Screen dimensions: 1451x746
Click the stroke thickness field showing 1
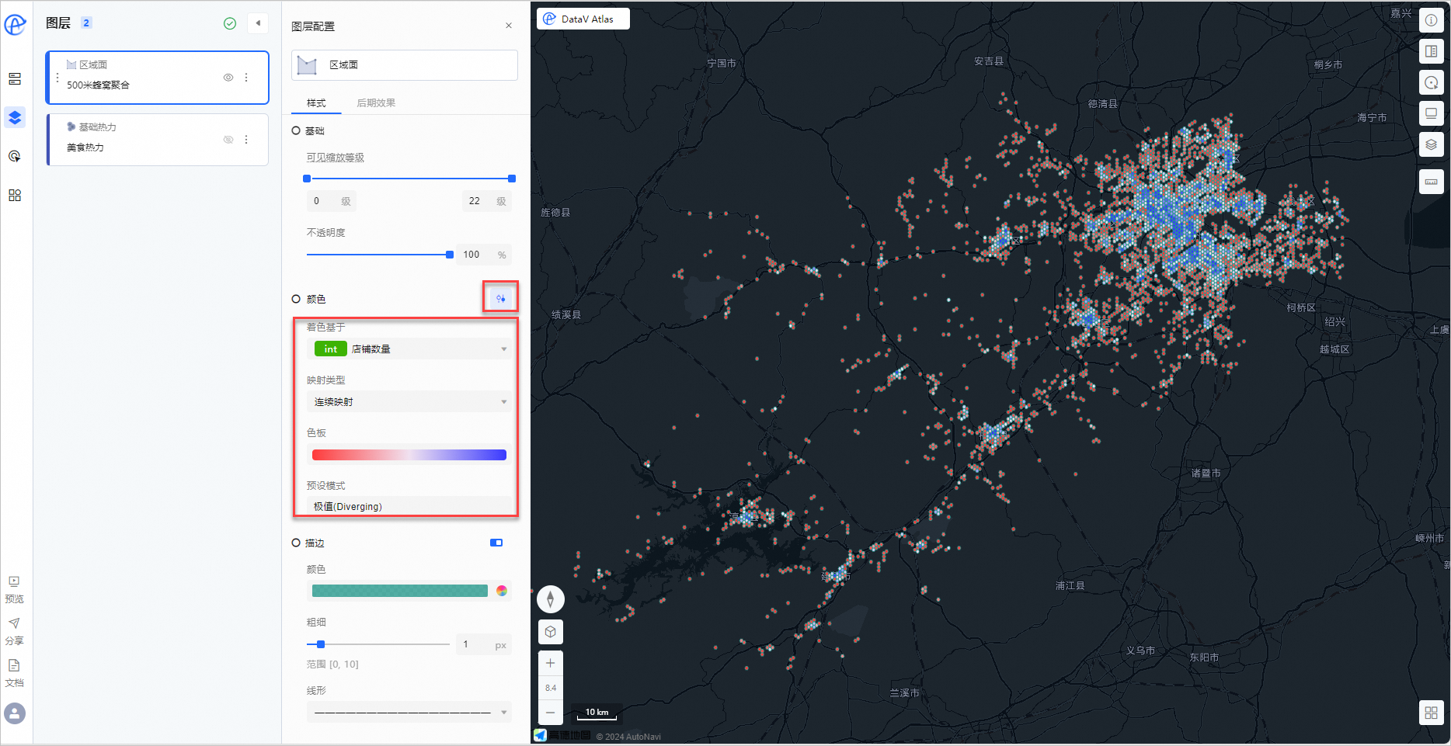[484, 644]
